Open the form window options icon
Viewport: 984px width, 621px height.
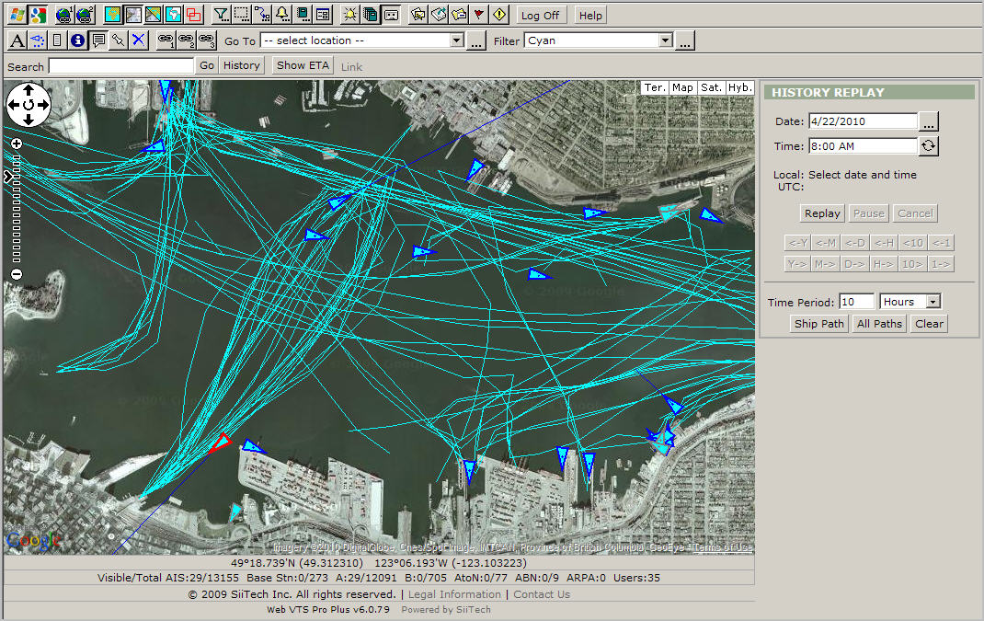(323, 15)
